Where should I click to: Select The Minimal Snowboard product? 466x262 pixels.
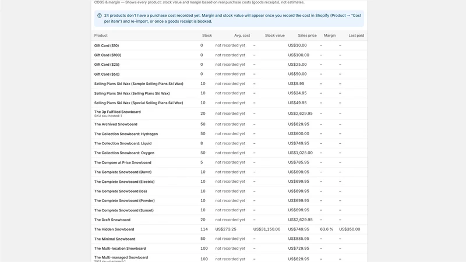[115, 239]
